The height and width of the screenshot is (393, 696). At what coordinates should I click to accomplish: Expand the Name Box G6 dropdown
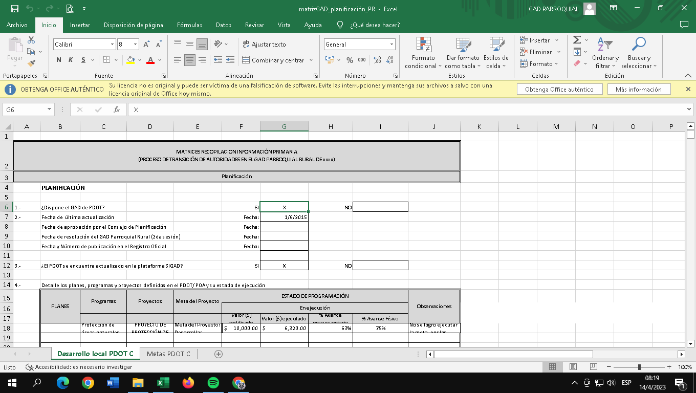click(x=50, y=110)
